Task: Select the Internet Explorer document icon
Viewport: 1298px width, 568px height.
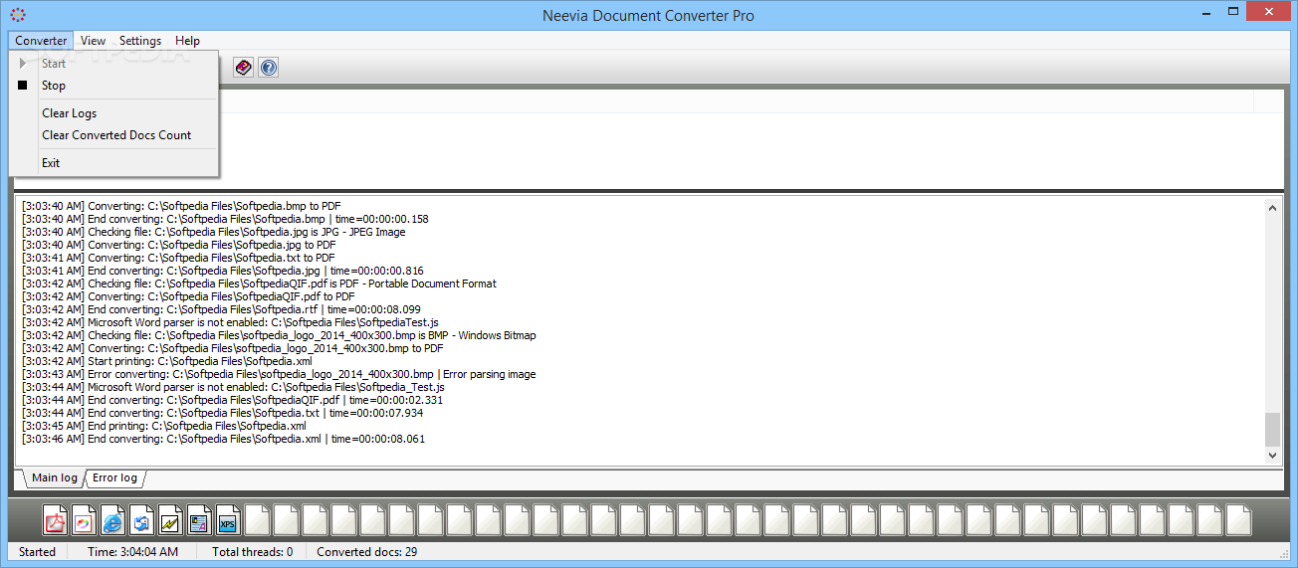Action: pyautogui.click(x=111, y=520)
